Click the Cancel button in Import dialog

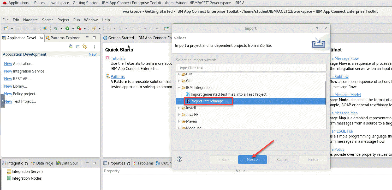(283, 160)
